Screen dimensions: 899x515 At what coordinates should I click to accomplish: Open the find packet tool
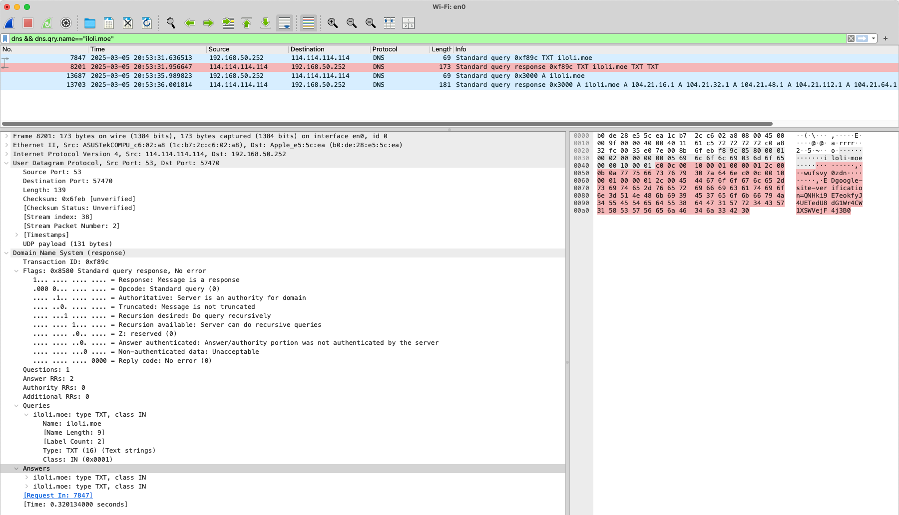click(171, 23)
